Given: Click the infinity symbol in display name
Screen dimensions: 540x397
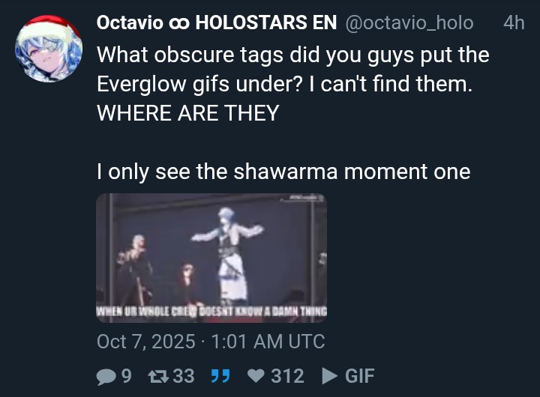Looking at the screenshot, I should tap(179, 23).
